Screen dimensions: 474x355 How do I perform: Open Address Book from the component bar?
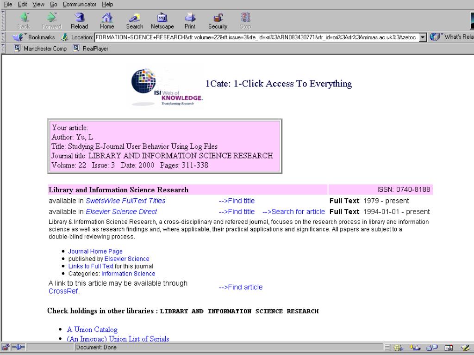click(x=449, y=348)
